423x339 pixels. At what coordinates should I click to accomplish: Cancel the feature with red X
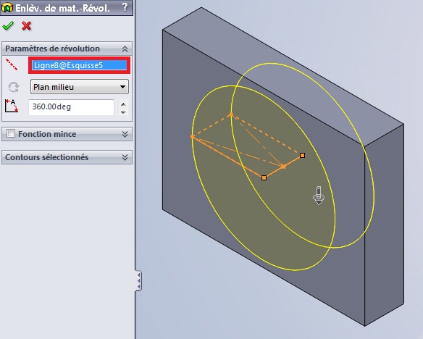tap(26, 26)
